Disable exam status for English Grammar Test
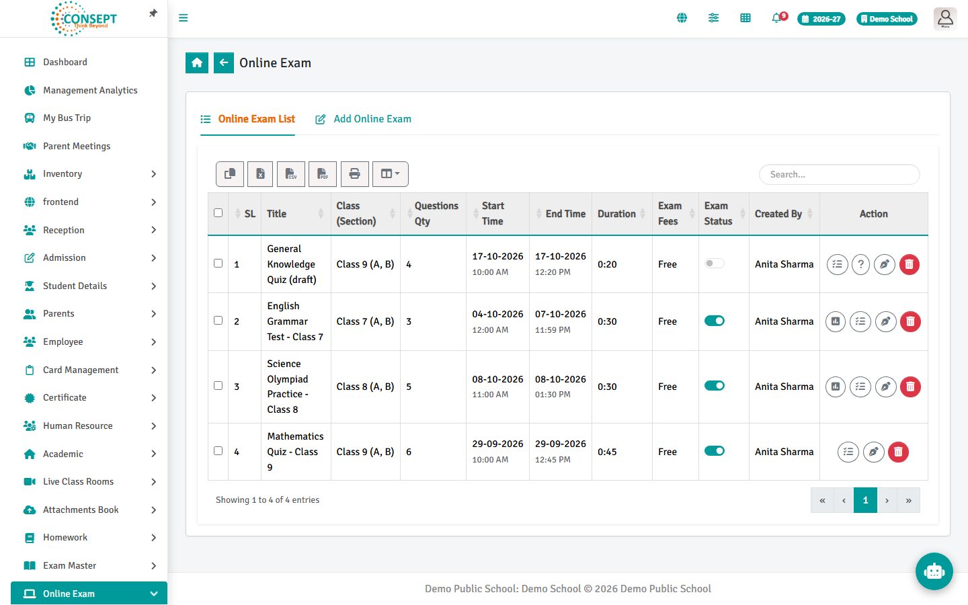 point(715,321)
